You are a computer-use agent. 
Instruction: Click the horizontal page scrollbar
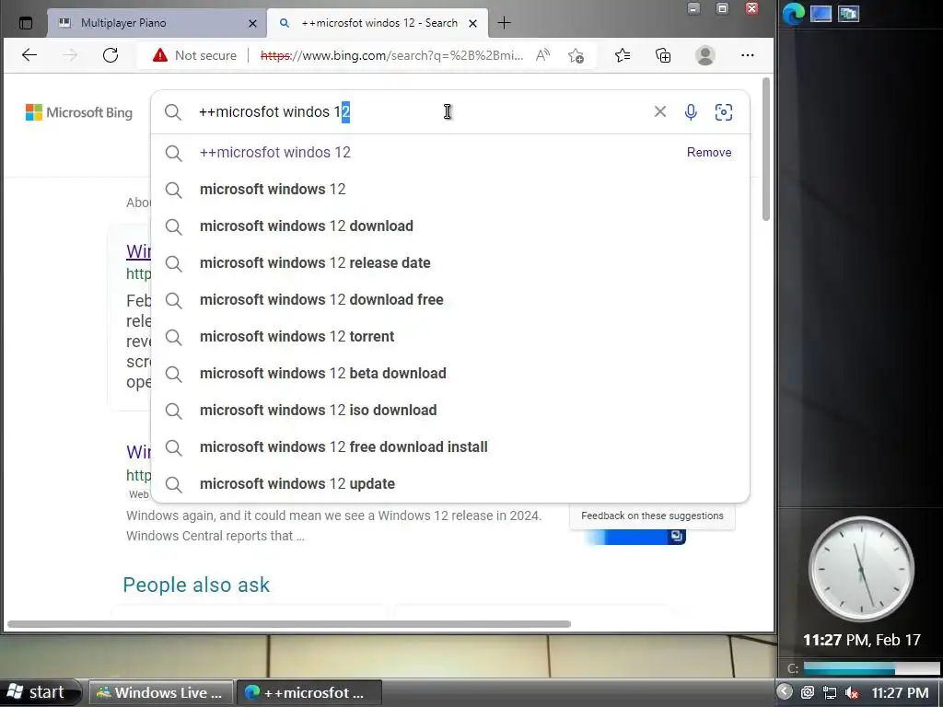tap(288, 624)
